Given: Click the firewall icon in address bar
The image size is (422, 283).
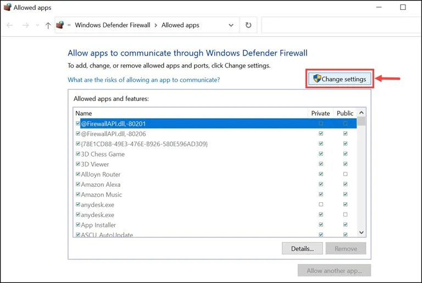Looking at the screenshot, I should point(60,25).
